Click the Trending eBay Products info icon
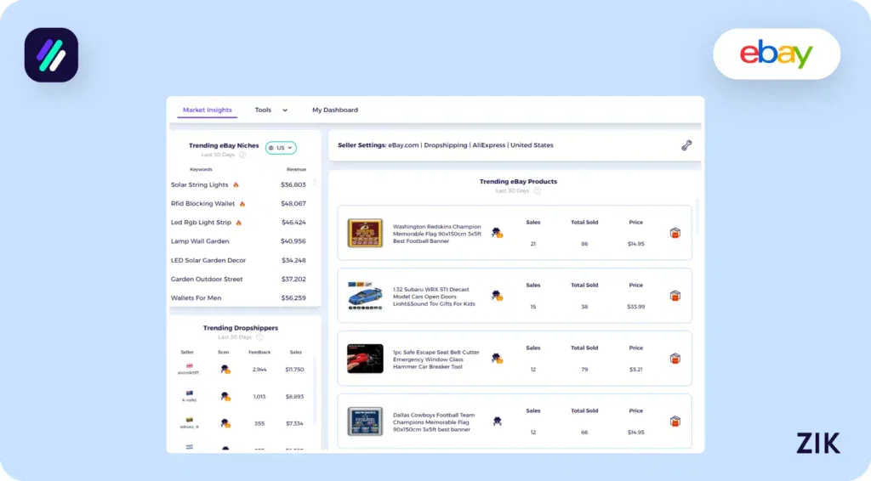Viewport: 871px width, 481px height. pyautogui.click(x=538, y=191)
